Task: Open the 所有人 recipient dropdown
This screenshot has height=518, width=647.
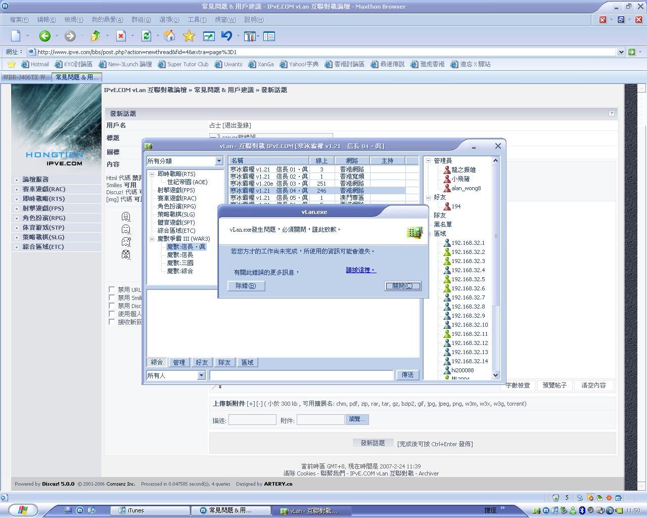Action: tap(201, 375)
